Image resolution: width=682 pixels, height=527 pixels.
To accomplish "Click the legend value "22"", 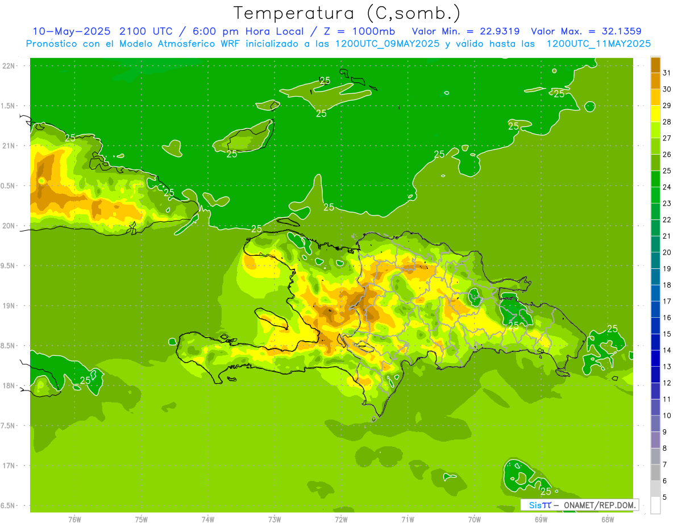I will (x=667, y=219).
